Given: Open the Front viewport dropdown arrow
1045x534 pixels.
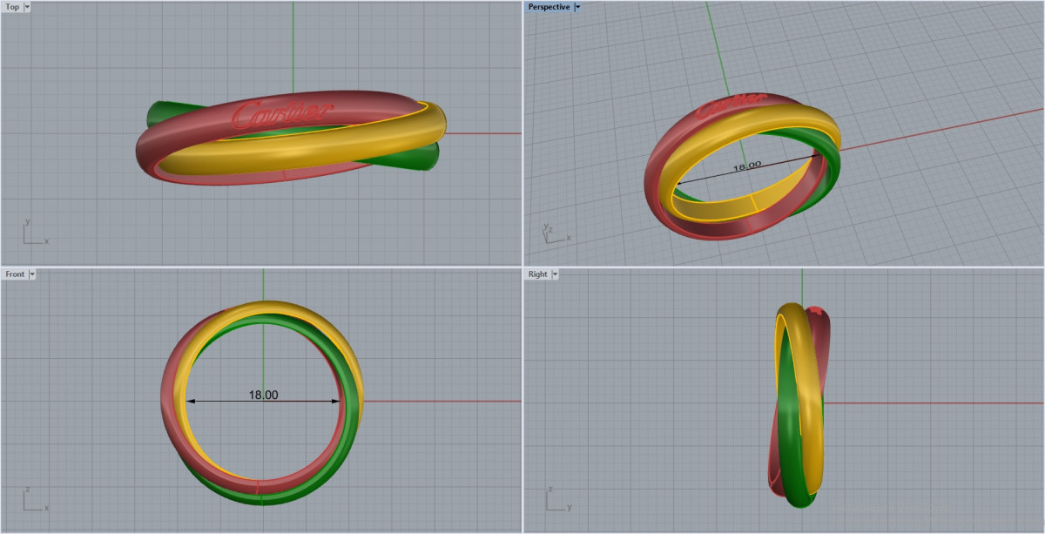Looking at the screenshot, I should pyautogui.click(x=32, y=274).
